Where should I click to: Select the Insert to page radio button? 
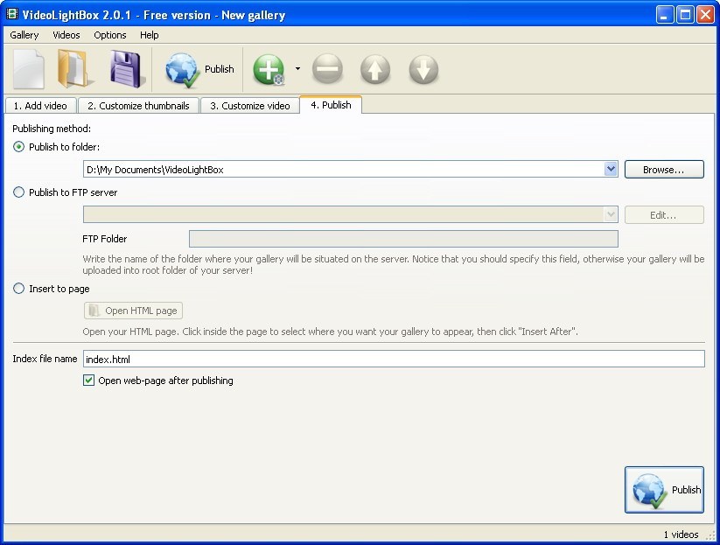tap(19, 289)
